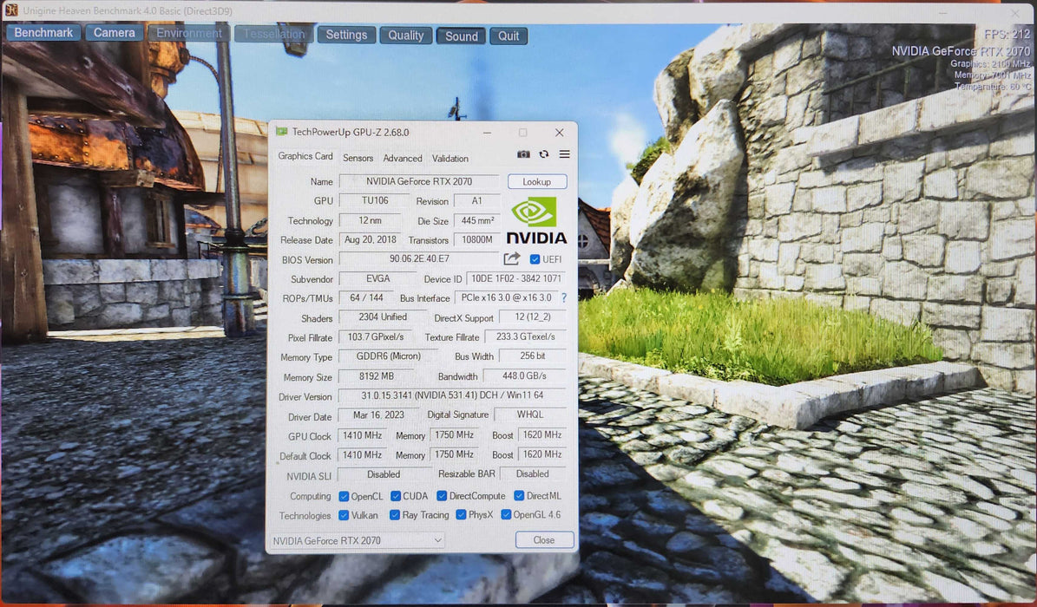Take a GPU-Z screenshot with camera icon
The height and width of the screenshot is (607, 1037).
[523, 154]
